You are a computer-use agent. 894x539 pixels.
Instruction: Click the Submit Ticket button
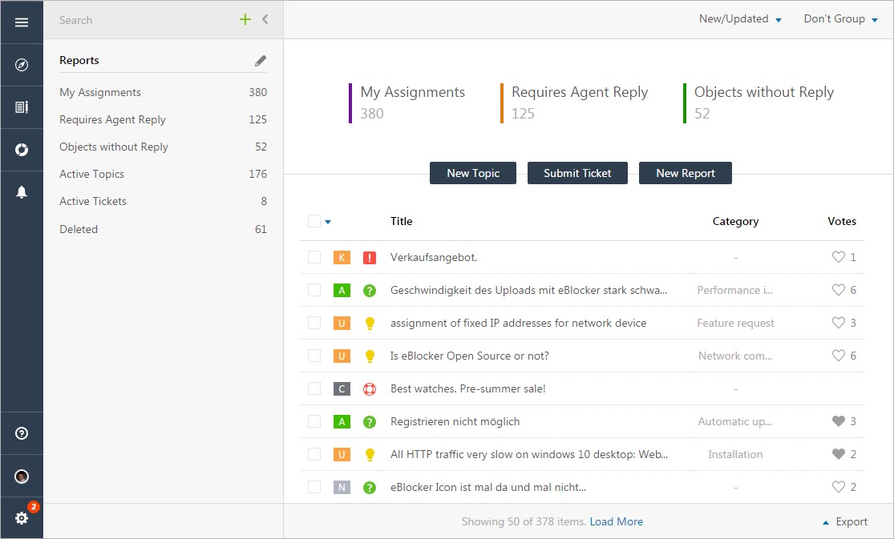tap(577, 173)
